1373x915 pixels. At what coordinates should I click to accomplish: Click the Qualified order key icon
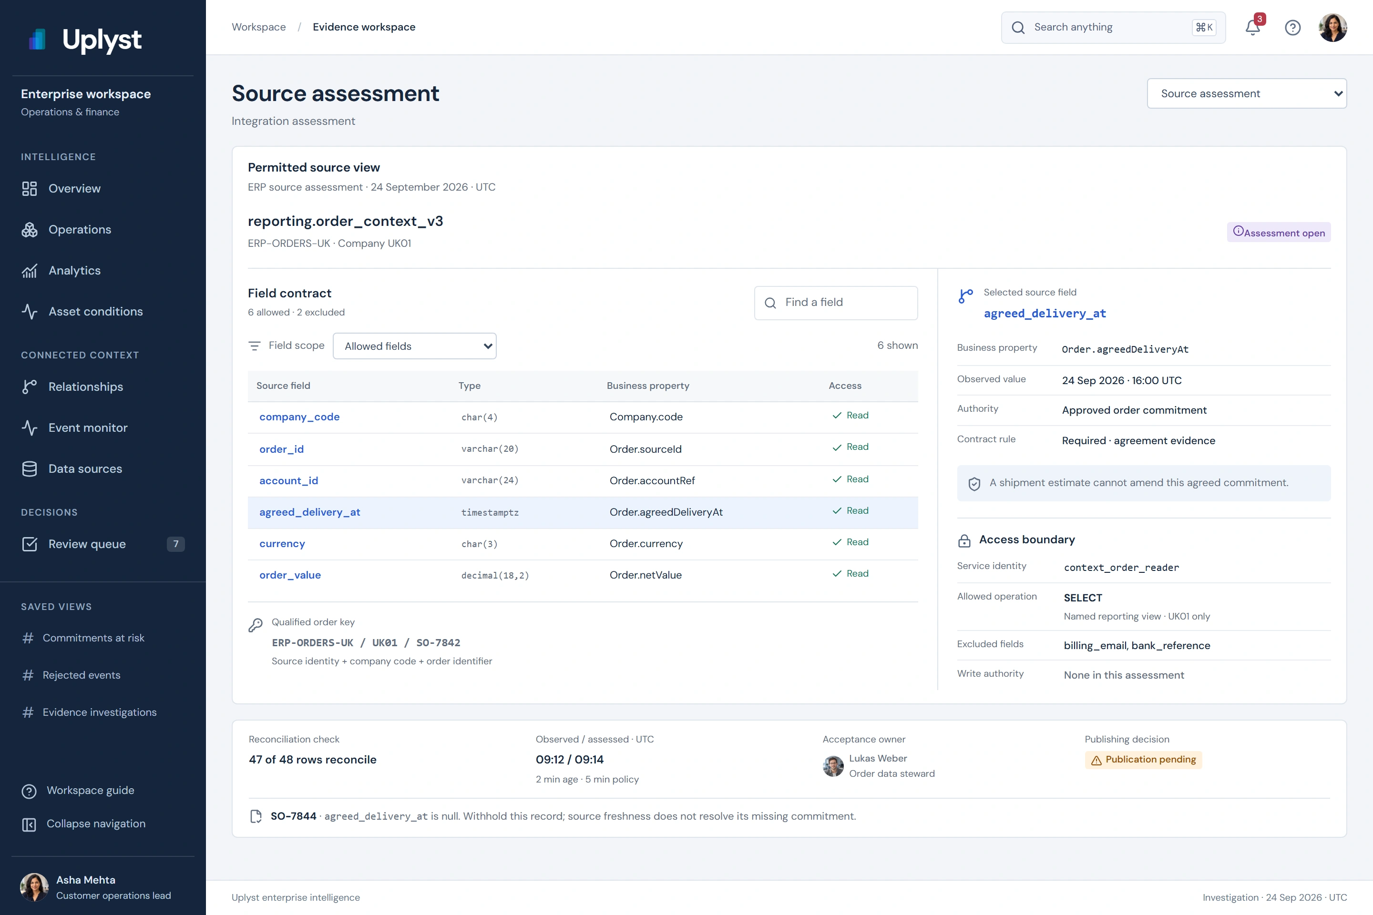[x=256, y=625]
